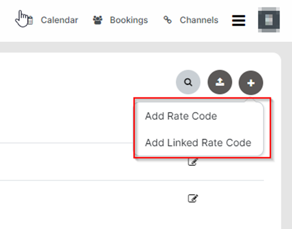Image resolution: width=292 pixels, height=229 pixels.
Task: Open the Calendar page via its label
Action: (x=59, y=20)
